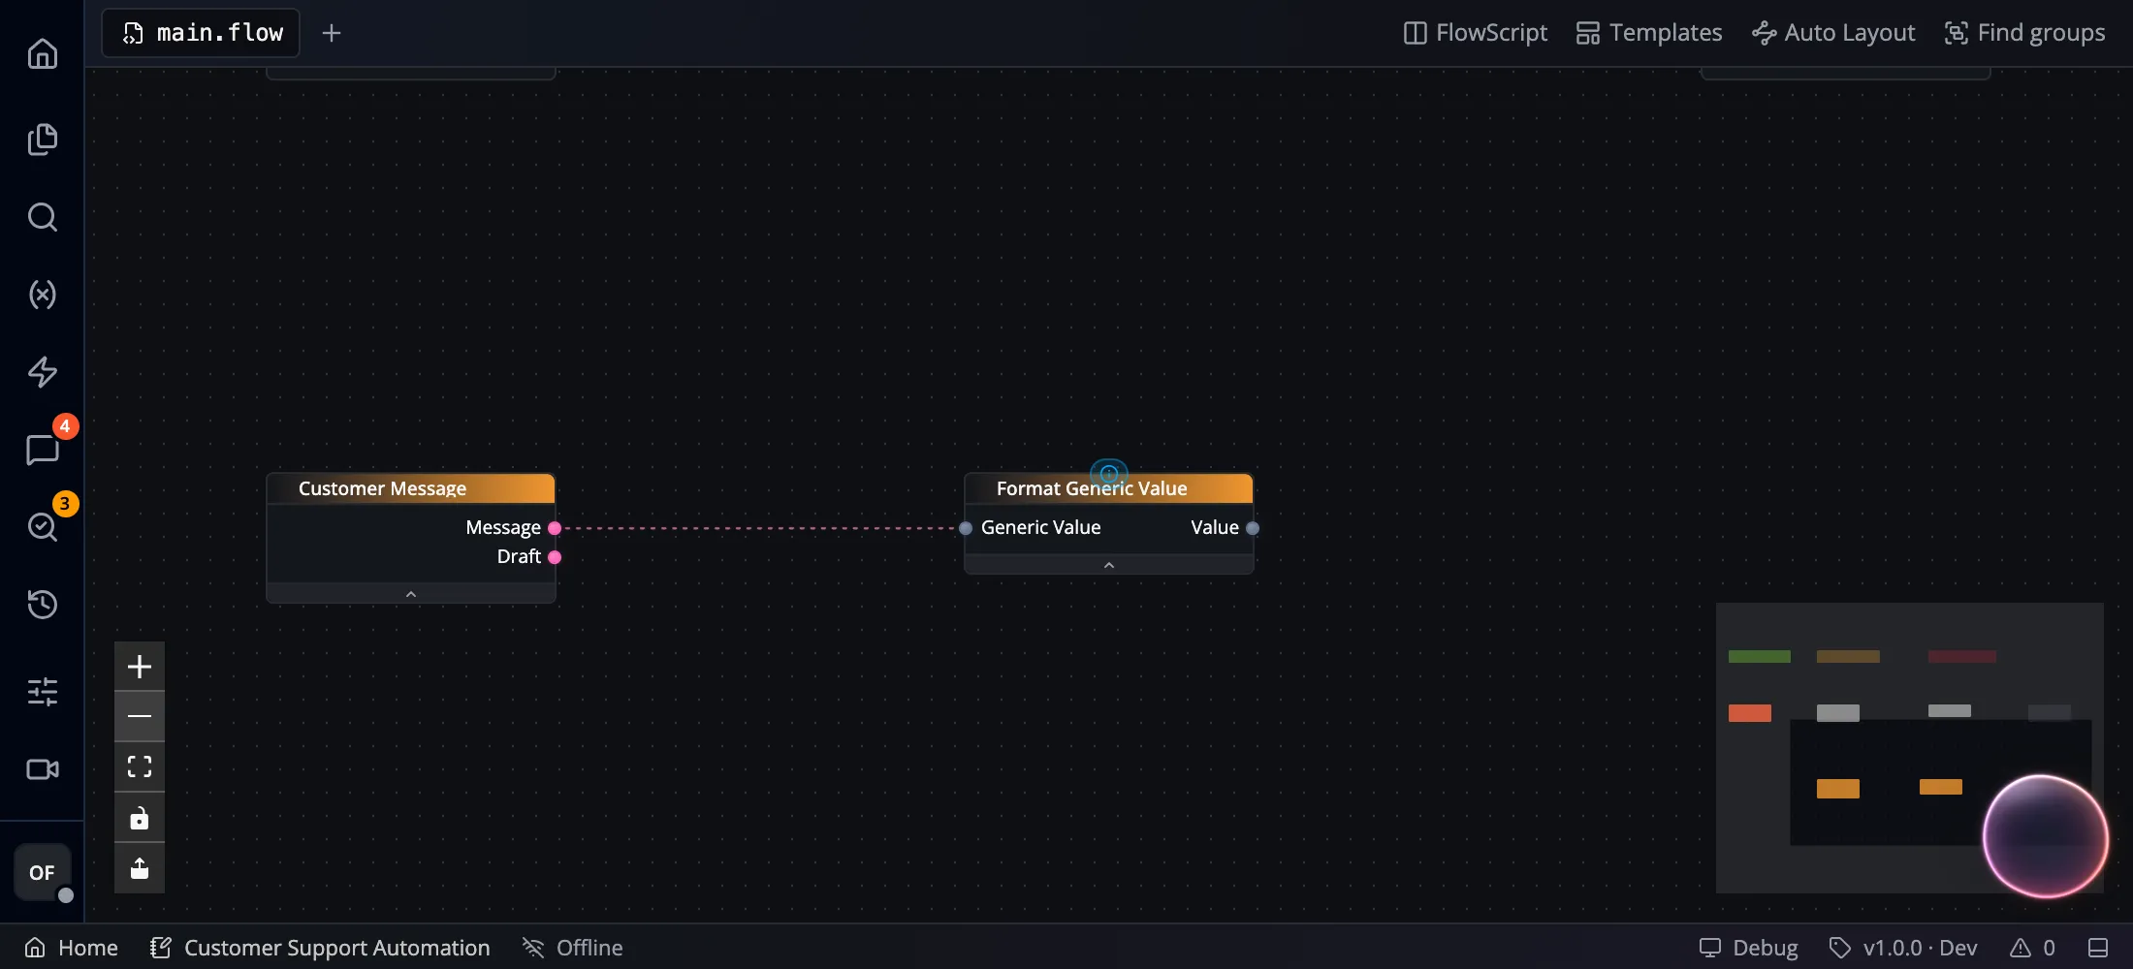Viewport: 2133px width, 969px height.
Task: Run Auto Layout
Action: coord(1833,33)
